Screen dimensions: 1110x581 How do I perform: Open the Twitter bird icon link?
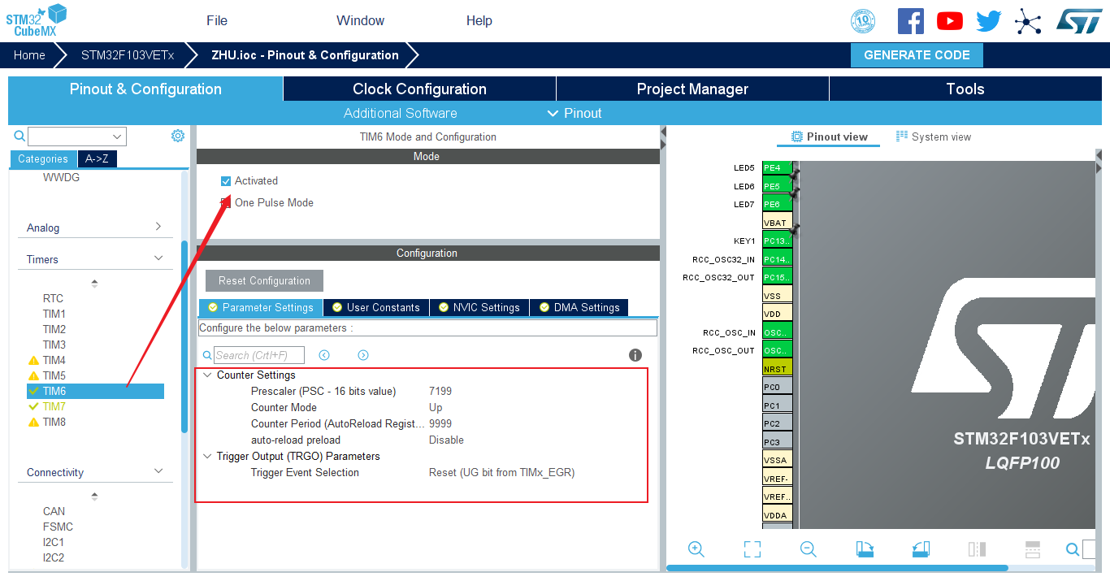pyautogui.click(x=989, y=21)
